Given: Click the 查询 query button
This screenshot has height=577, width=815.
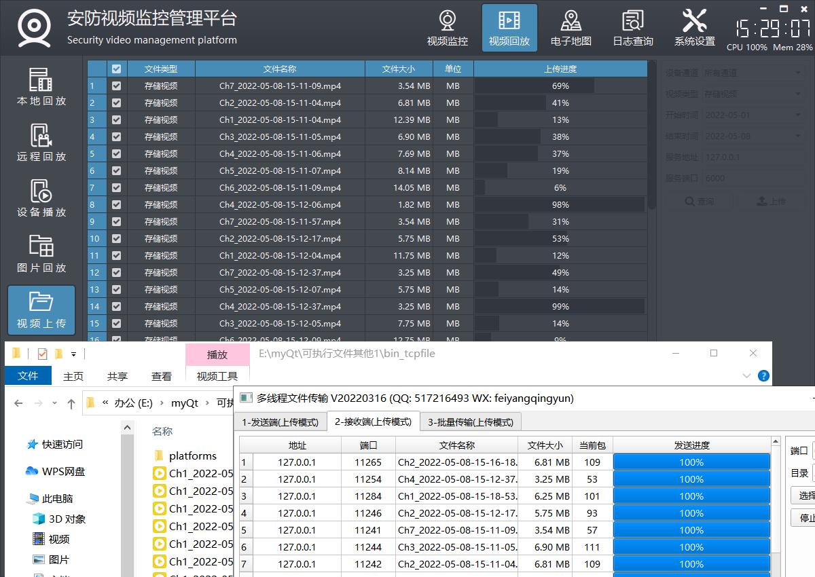Looking at the screenshot, I should point(699,202).
